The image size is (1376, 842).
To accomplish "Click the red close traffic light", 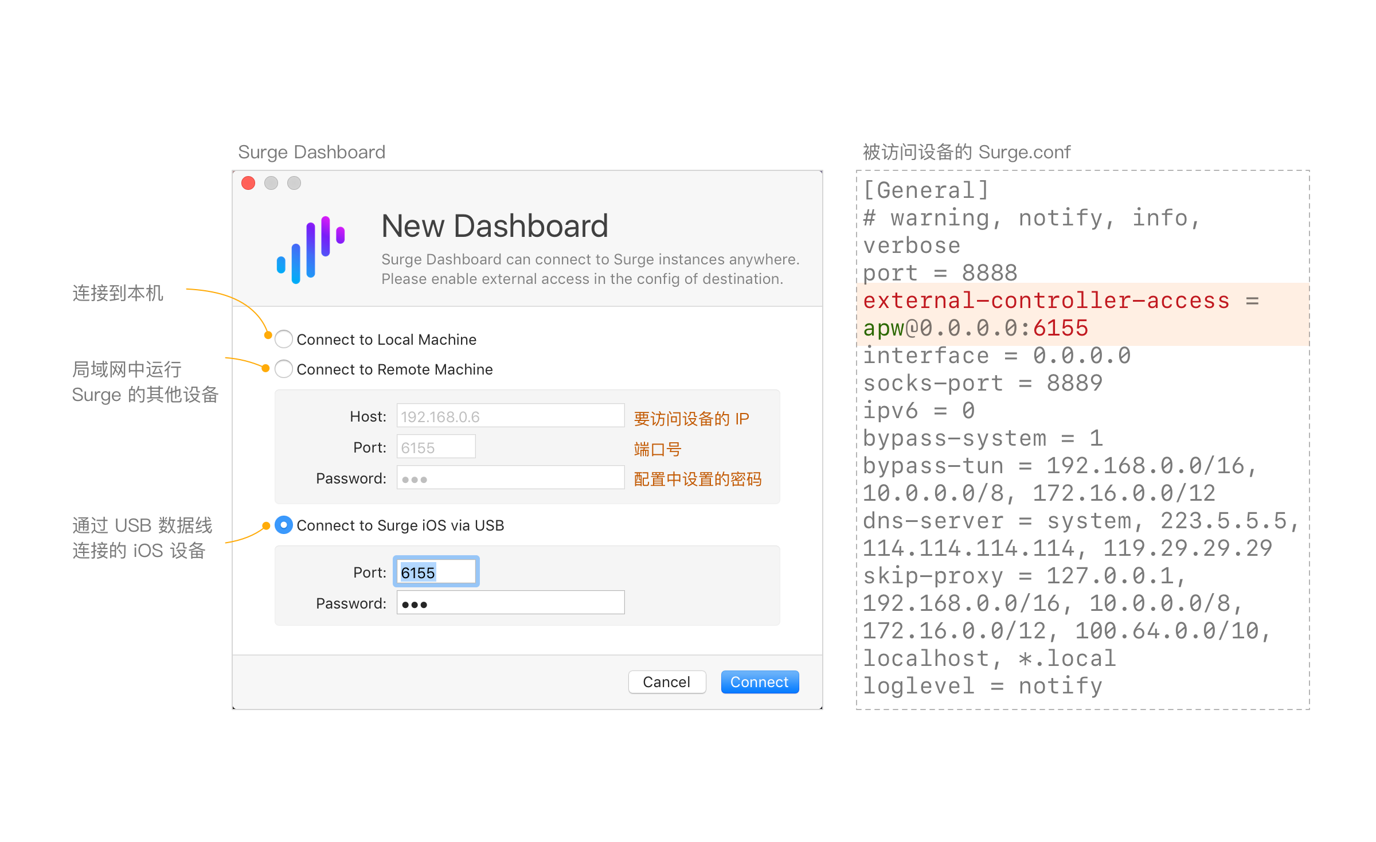I will tap(248, 183).
